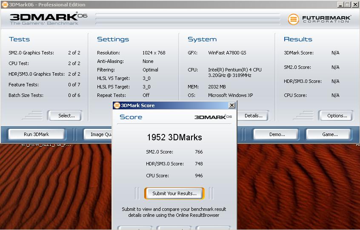Launch the Demo... button
Screen dimensions: 360x230
coord(277,134)
